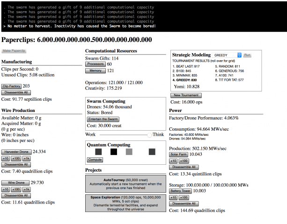
Task: Build a Solar Farm
Action: (x=178, y=154)
